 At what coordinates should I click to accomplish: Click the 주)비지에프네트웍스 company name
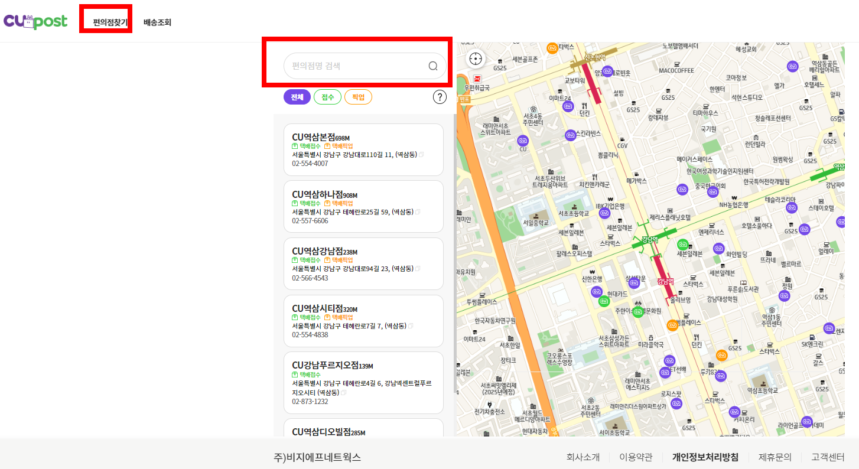[x=317, y=457]
